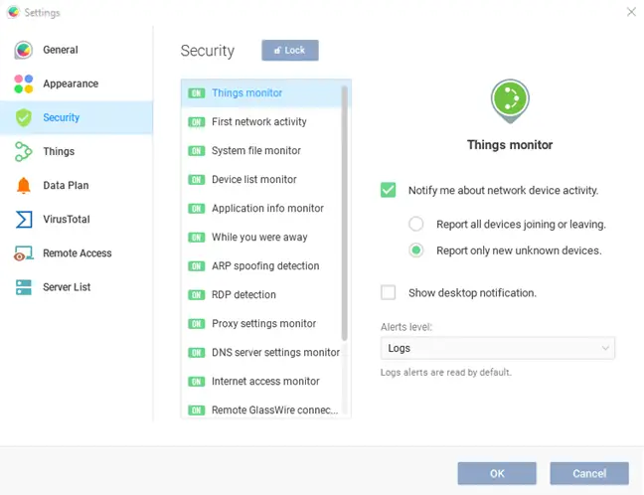Toggle the ON switch for RDP detection

[197, 295]
